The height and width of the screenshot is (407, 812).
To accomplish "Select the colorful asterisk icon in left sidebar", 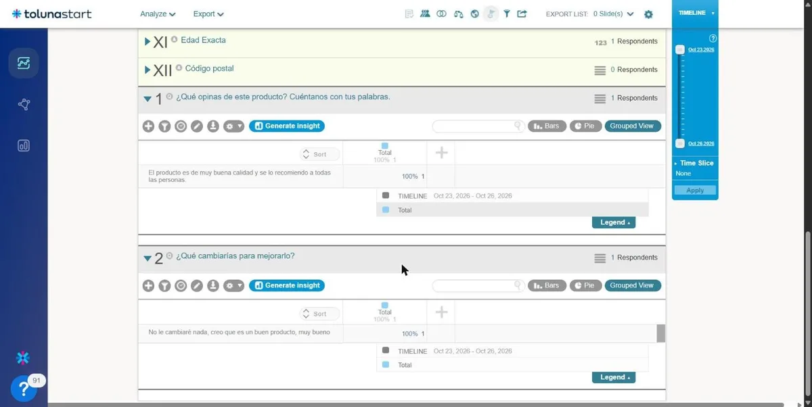I will pos(23,358).
